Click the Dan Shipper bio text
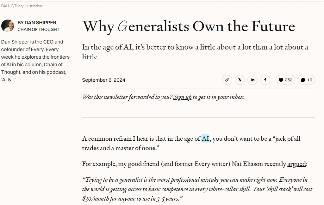The width and height of the screenshot is (324, 205). [x=35, y=61]
